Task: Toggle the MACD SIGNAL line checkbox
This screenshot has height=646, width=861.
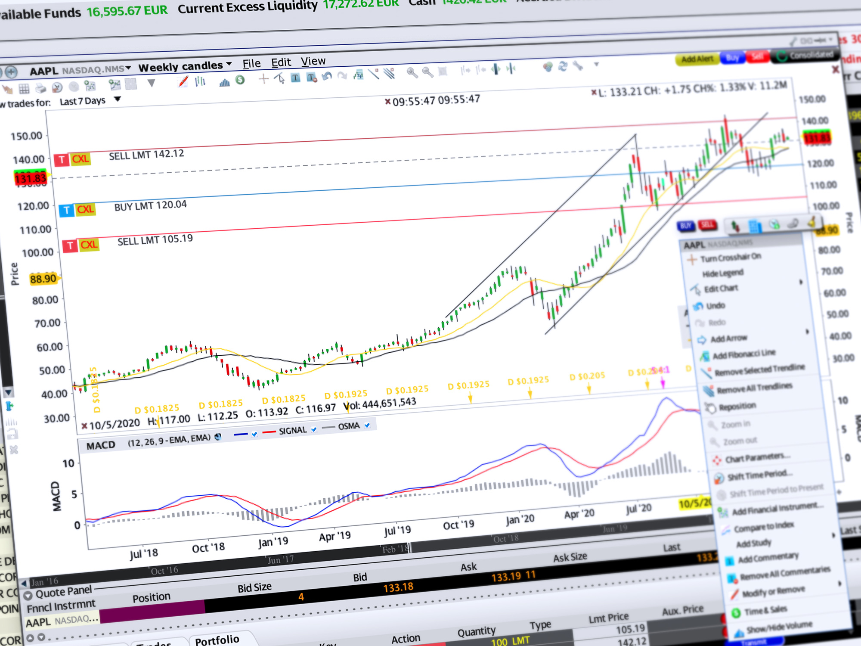Action: click(314, 429)
